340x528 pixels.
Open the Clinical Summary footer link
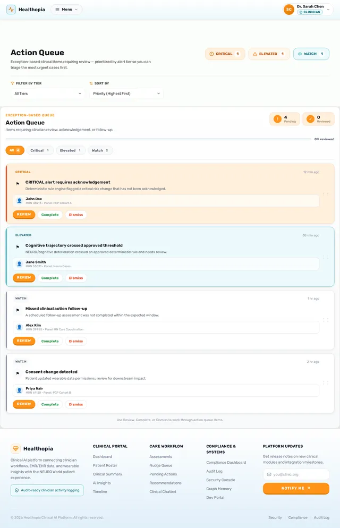pyautogui.click(x=107, y=474)
